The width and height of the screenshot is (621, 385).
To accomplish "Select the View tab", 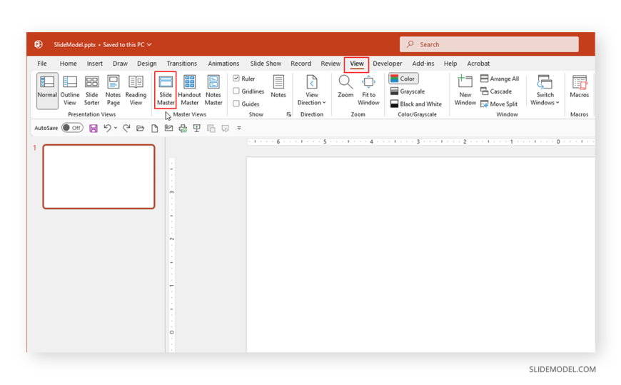I will click(x=356, y=64).
